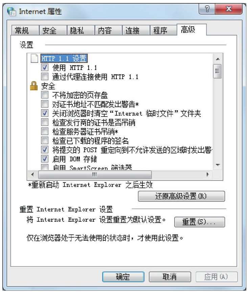The height and width of the screenshot is (292, 248).
Task: Click the gold padlock icon next to 安全
Action: pyautogui.click(x=34, y=86)
